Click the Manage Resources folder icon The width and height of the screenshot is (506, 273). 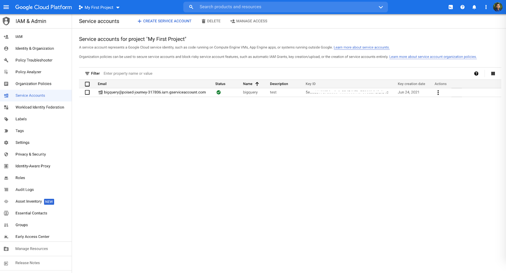coord(6,249)
